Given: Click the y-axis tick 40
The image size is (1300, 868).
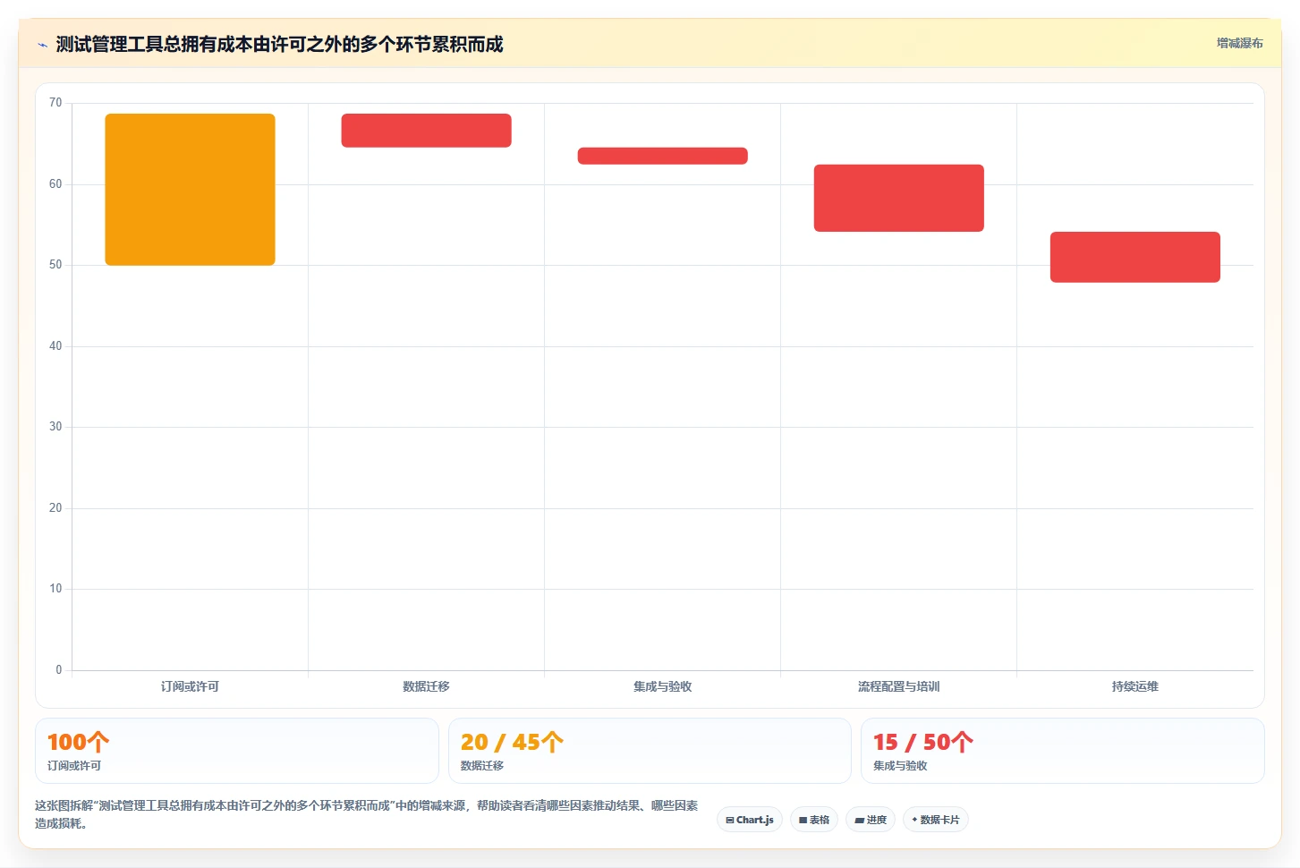Looking at the screenshot, I should (x=55, y=346).
